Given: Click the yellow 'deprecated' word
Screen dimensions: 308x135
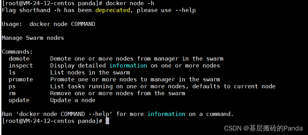Looking at the screenshot, I should coord(113,10).
